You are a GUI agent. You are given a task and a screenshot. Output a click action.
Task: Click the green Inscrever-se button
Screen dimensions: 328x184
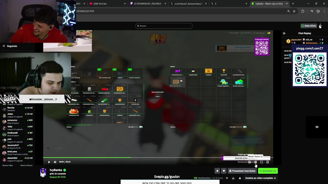coord(268,171)
